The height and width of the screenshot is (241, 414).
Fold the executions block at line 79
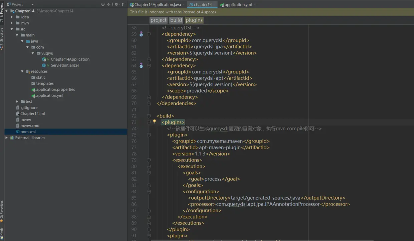tap(149, 160)
